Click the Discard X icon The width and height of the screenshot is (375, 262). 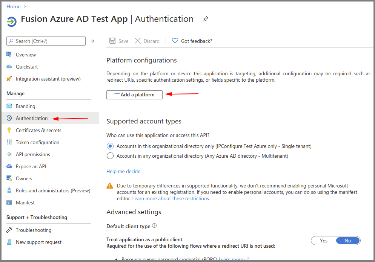point(138,41)
